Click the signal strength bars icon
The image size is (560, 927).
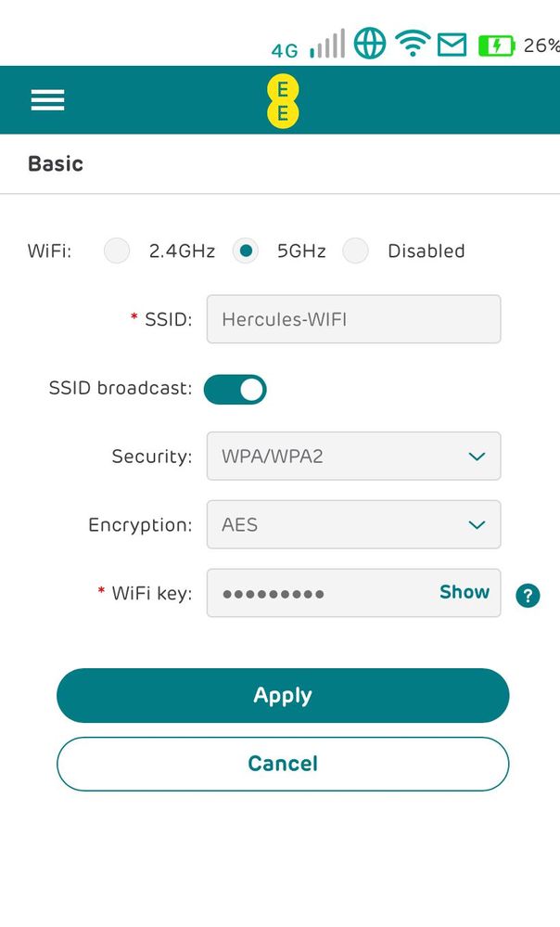pyautogui.click(x=327, y=45)
